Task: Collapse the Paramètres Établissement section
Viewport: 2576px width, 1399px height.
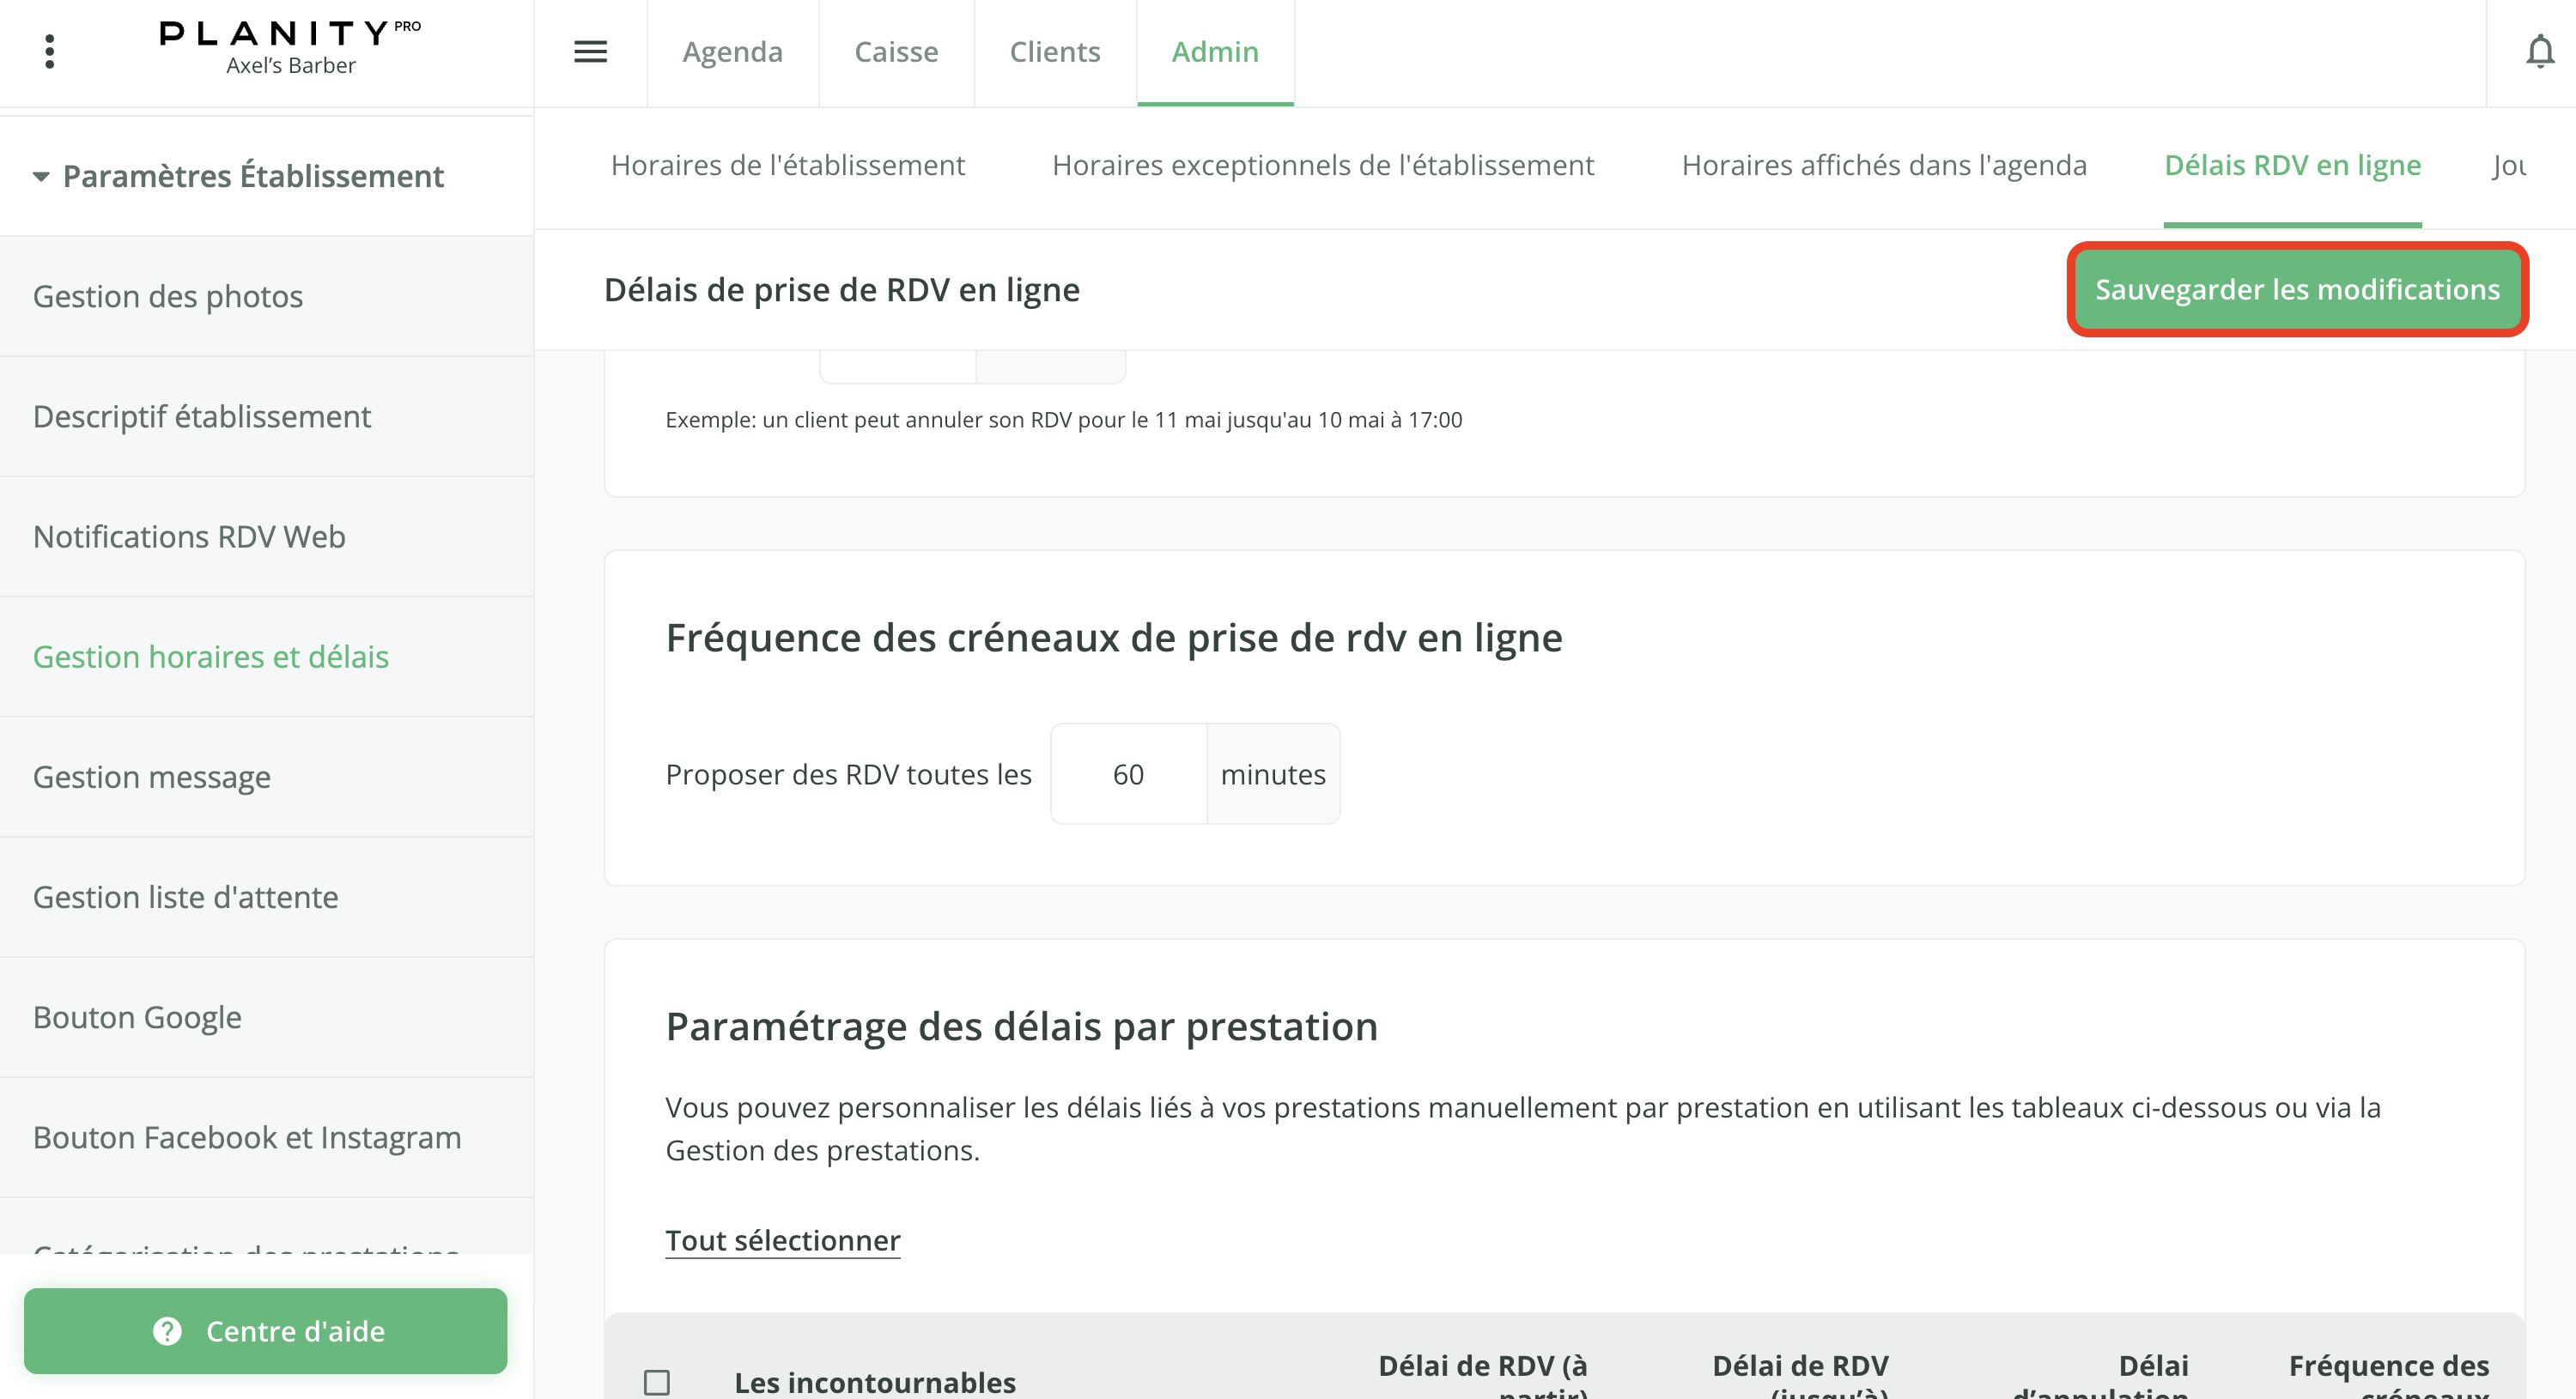Action: [41, 177]
